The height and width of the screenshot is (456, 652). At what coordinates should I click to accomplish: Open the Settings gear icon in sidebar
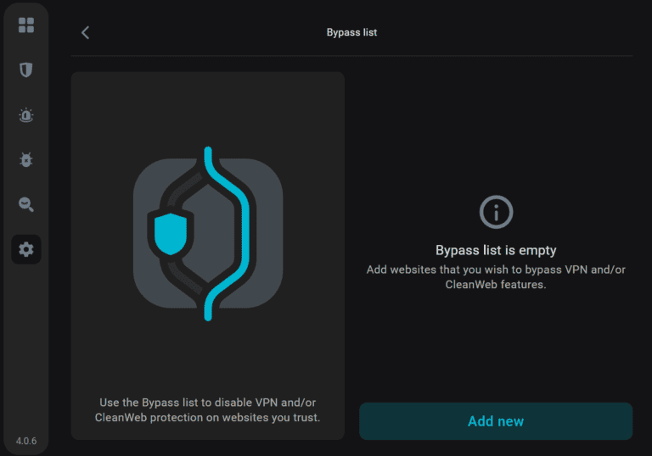26,249
